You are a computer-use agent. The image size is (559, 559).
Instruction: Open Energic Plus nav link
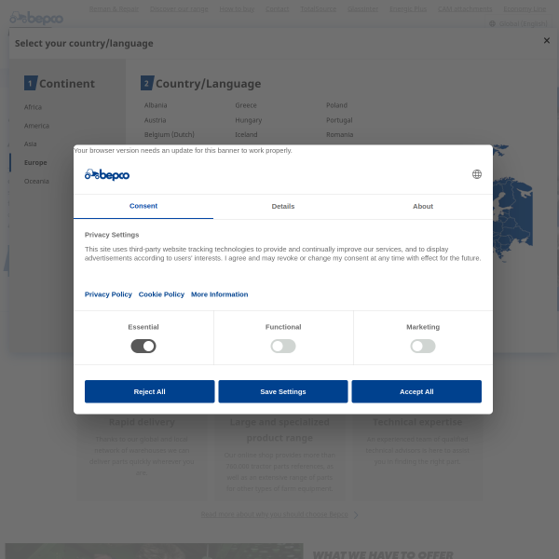(x=408, y=8)
